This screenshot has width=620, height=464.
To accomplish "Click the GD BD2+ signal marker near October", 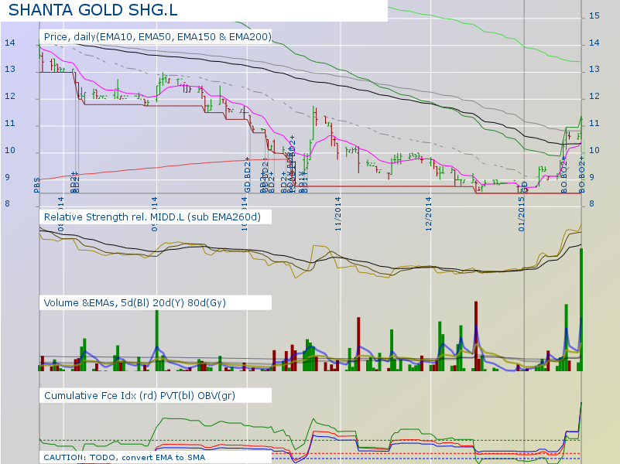I will pos(248,175).
